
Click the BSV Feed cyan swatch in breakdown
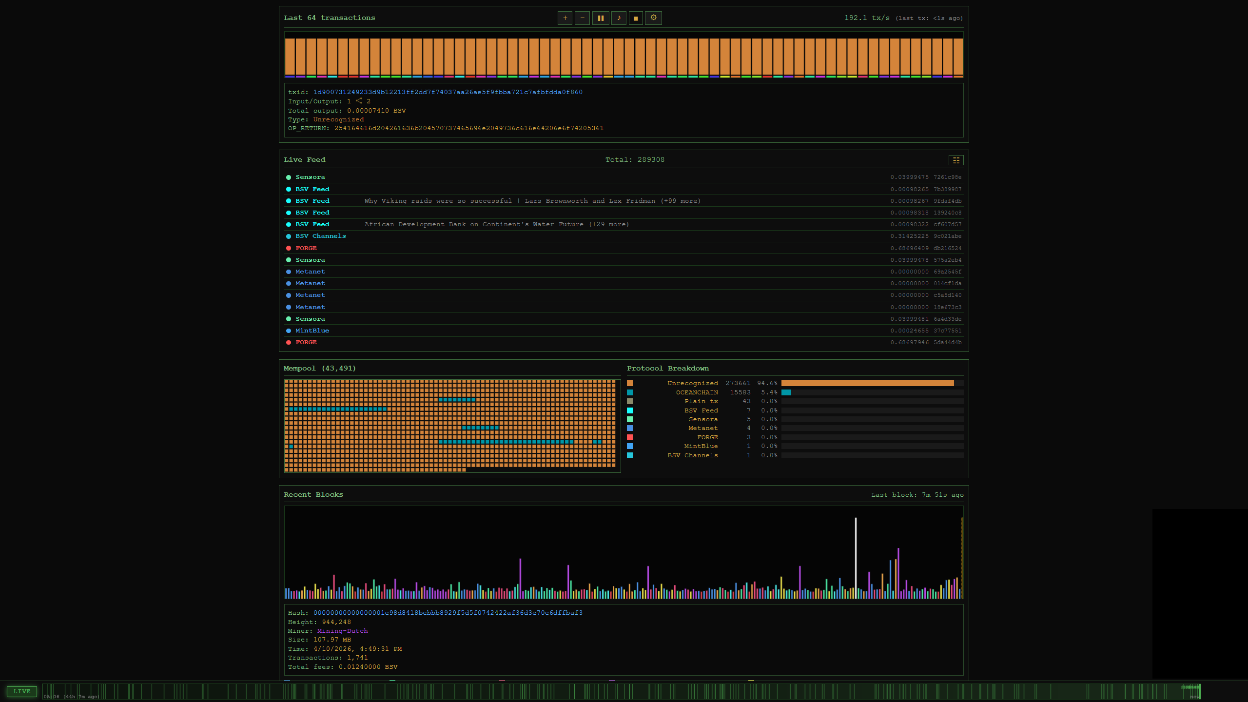click(630, 410)
